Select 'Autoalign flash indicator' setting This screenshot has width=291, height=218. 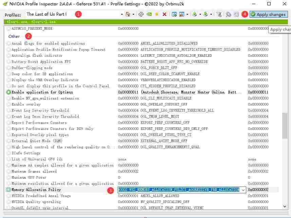tap(37, 56)
